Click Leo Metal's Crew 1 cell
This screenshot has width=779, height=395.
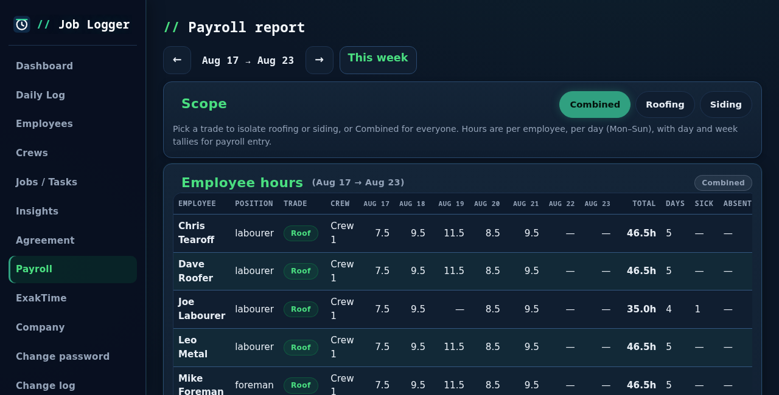point(342,347)
